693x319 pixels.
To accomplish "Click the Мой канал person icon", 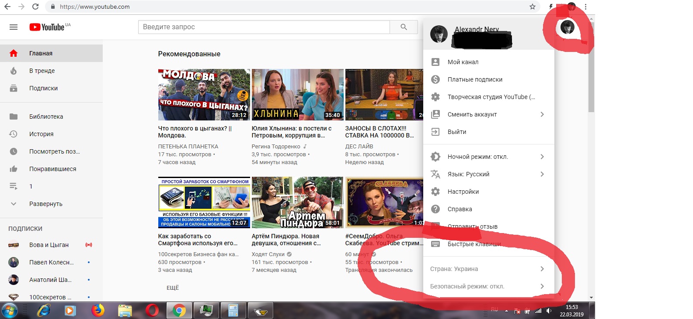I will (435, 62).
